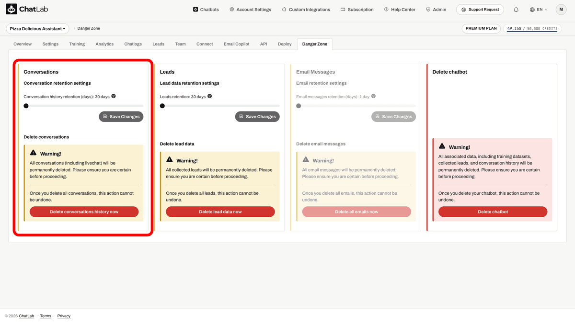575x323 pixels.
Task: Open the user avatar M menu
Action: [561, 10]
